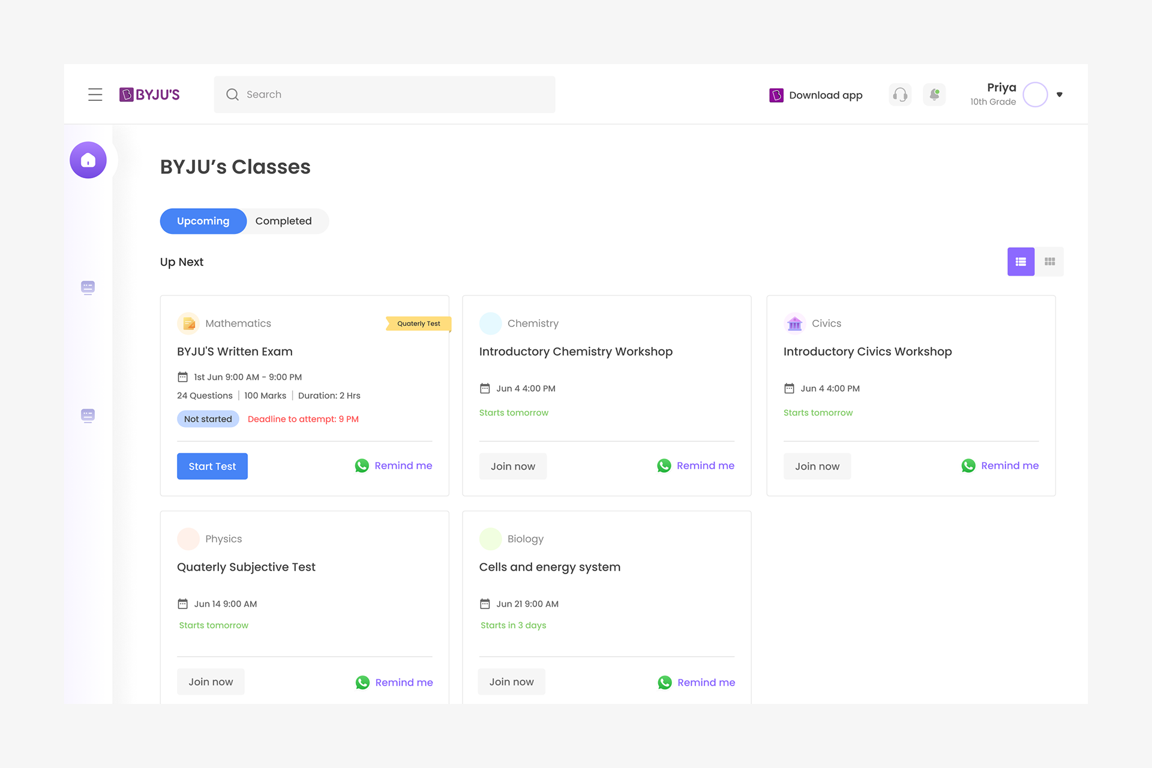Click WhatsApp icon on Civics card
1152x768 pixels.
pyautogui.click(x=968, y=466)
